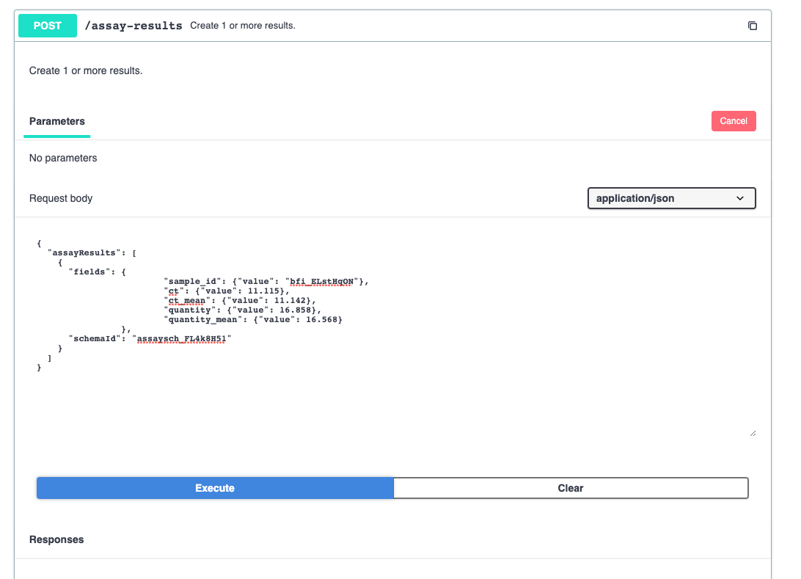Click the header summary "Create 1 or more results."

[x=243, y=26]
